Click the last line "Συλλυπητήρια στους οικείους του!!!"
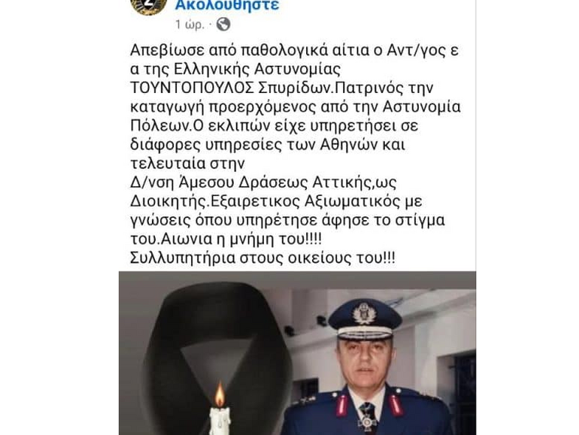579x435 pixels. pyautogui.click(x=263, y=258)
